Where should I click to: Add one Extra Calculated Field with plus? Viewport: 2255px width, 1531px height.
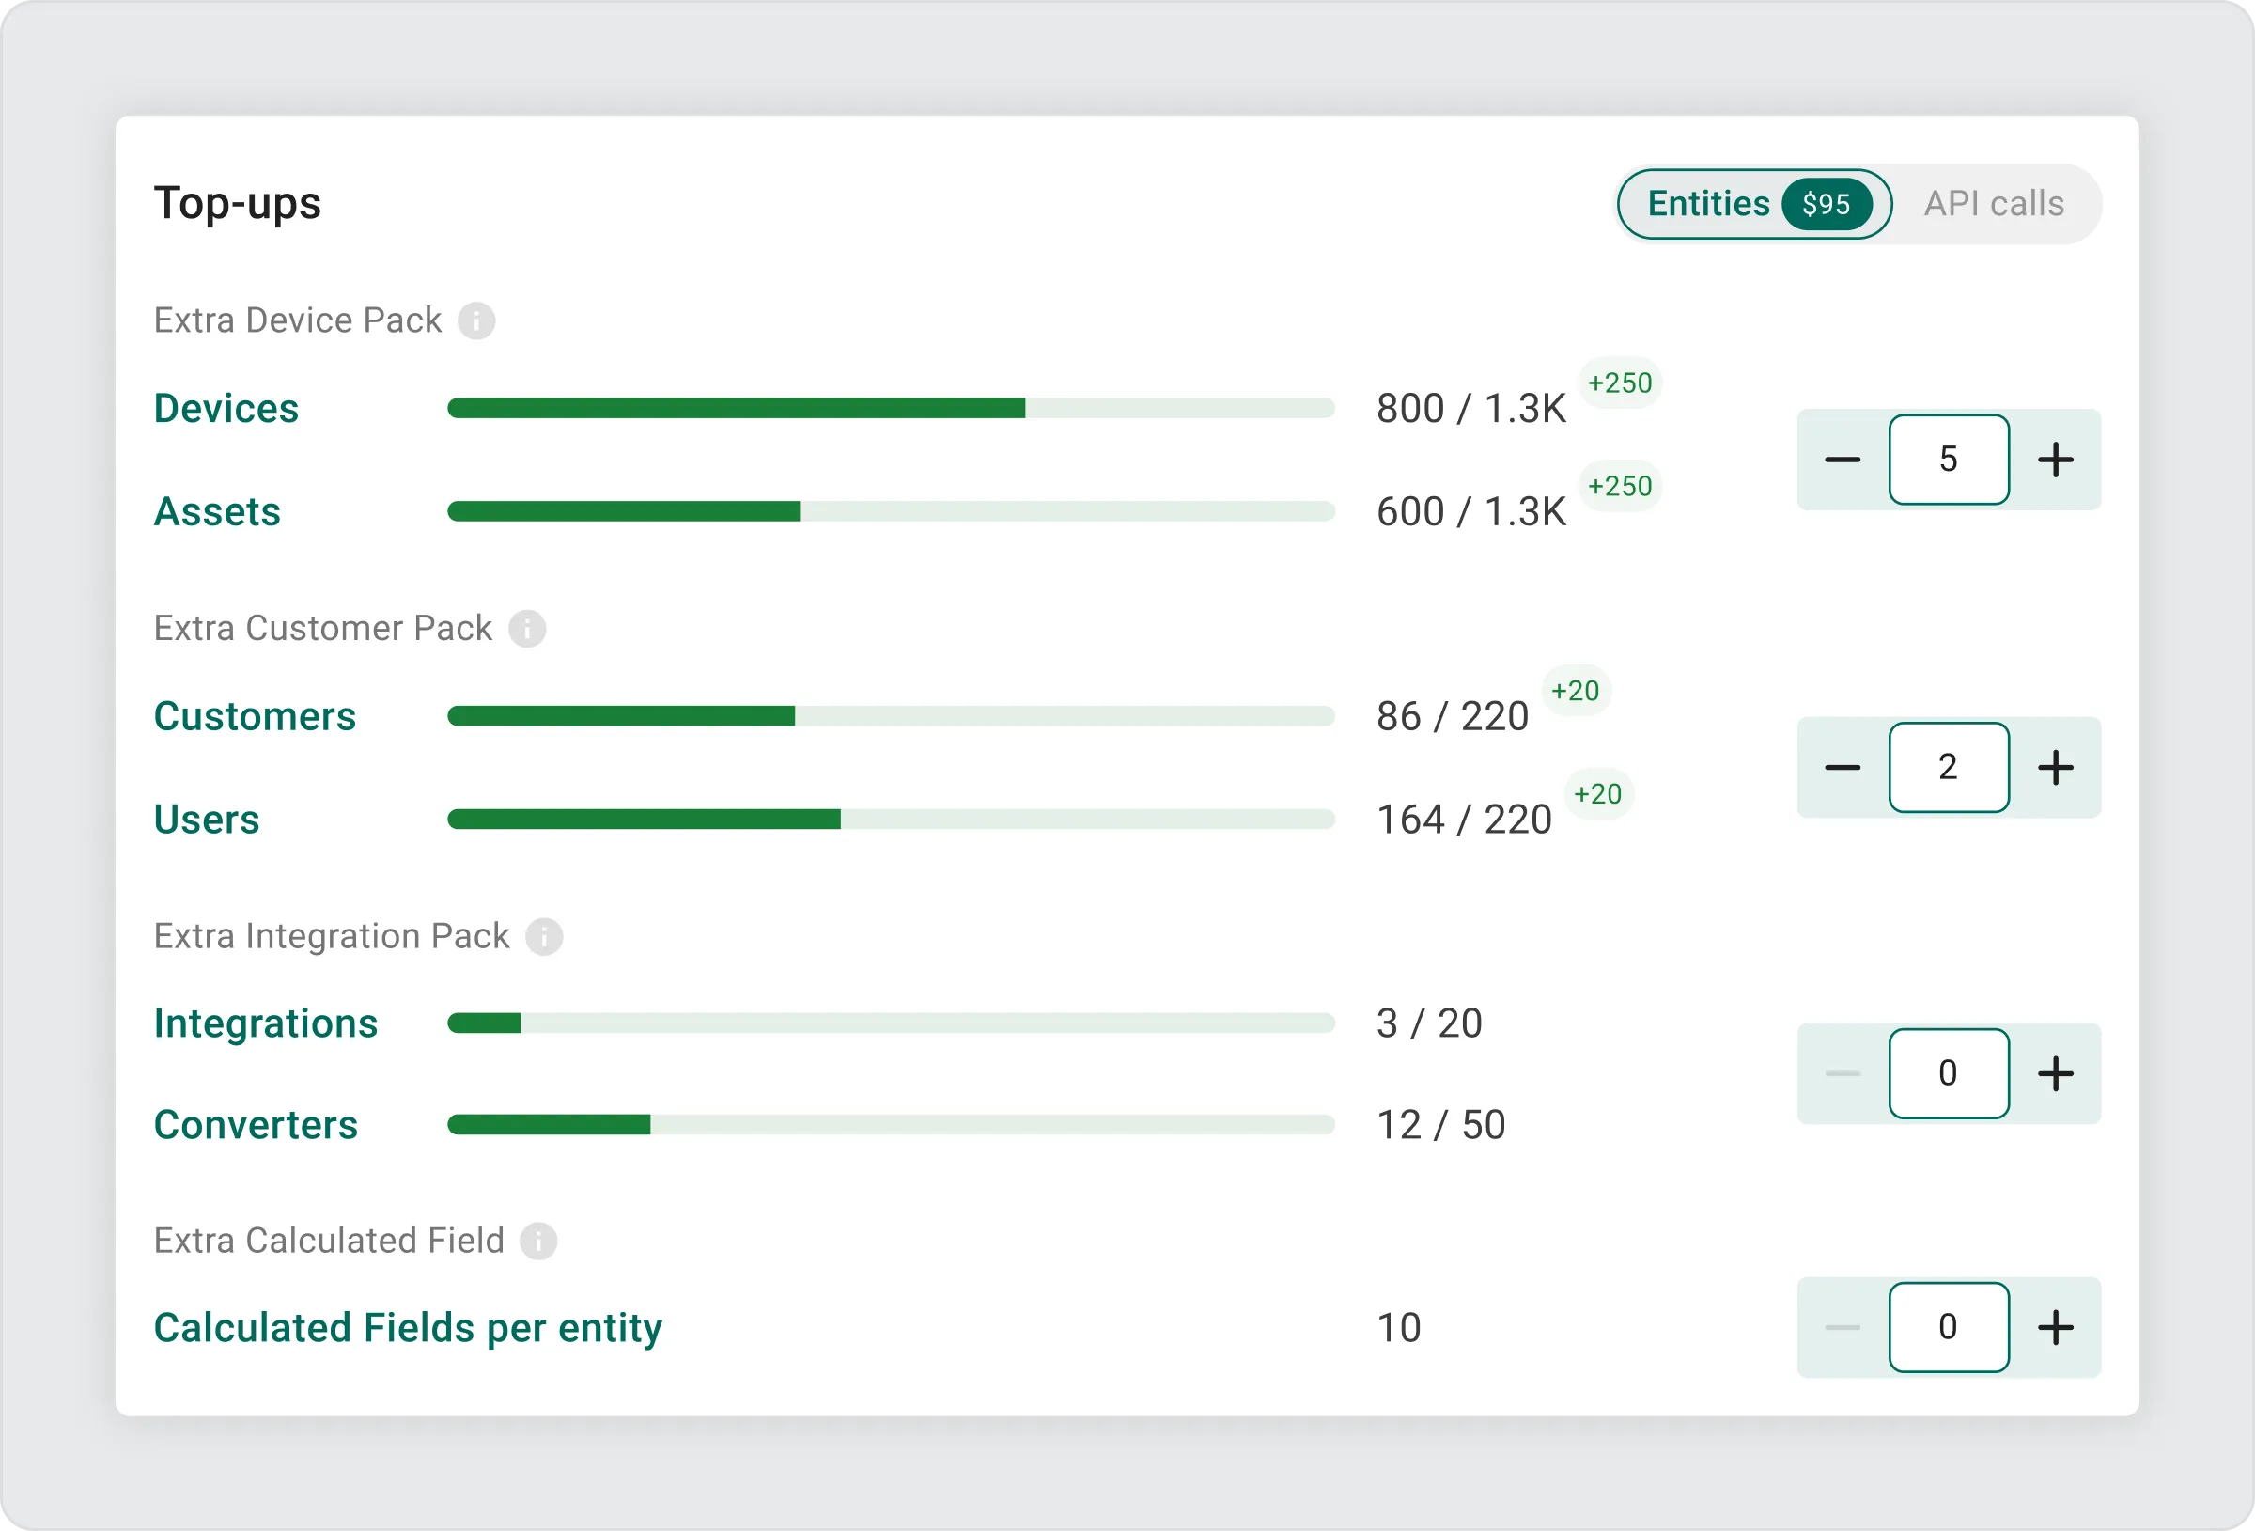[x=2055, y=1327]
